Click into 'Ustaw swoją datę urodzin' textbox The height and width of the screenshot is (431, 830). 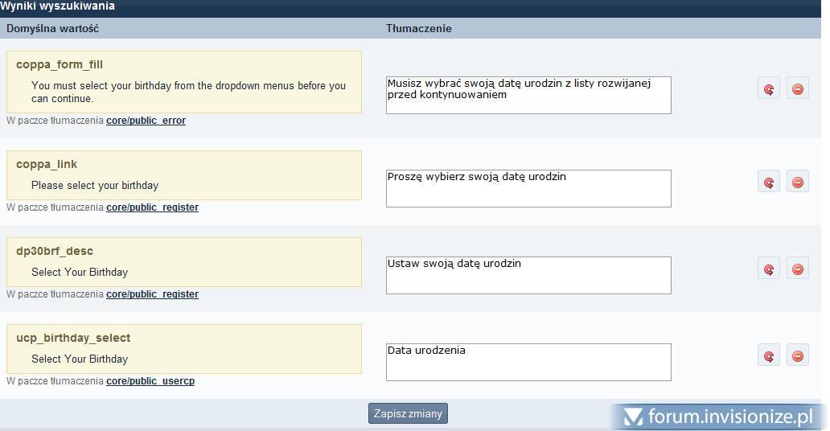[528, 275]
